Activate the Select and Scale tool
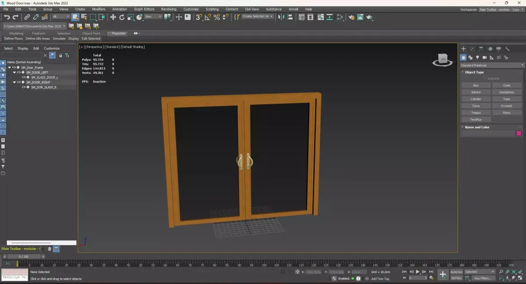This screenshot has width=526, height=284. coord(131,17)
